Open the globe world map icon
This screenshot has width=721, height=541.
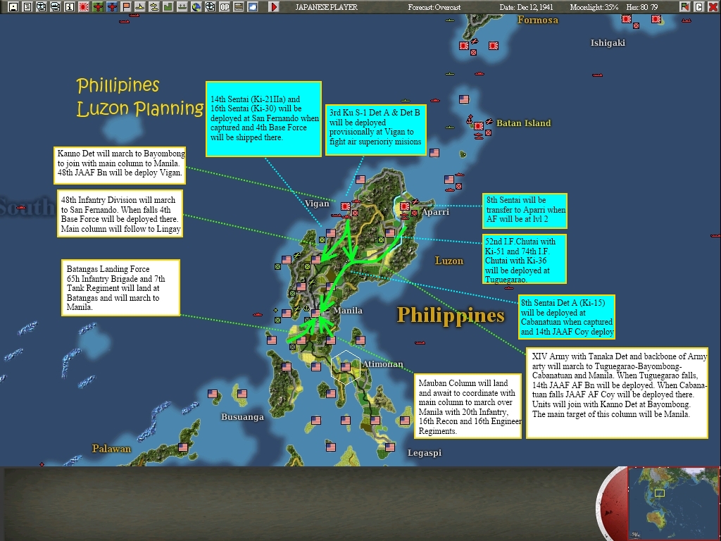196,6
